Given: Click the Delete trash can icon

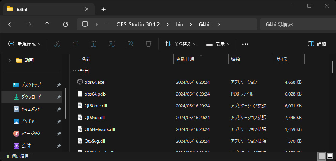Looking at the screenshot, I should pyautogui.click(x=149, y=44).
